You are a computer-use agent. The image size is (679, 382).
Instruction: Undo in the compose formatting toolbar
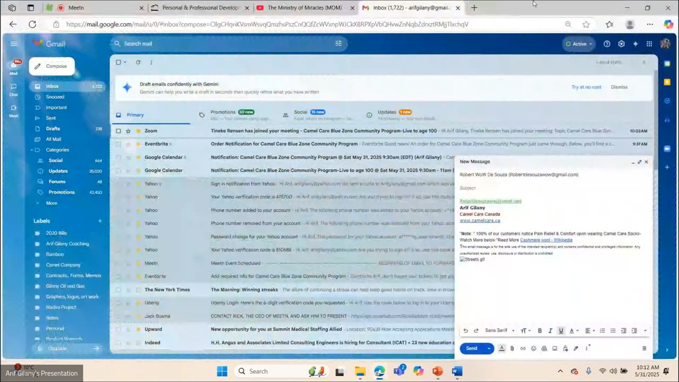(x=466, y=331)
